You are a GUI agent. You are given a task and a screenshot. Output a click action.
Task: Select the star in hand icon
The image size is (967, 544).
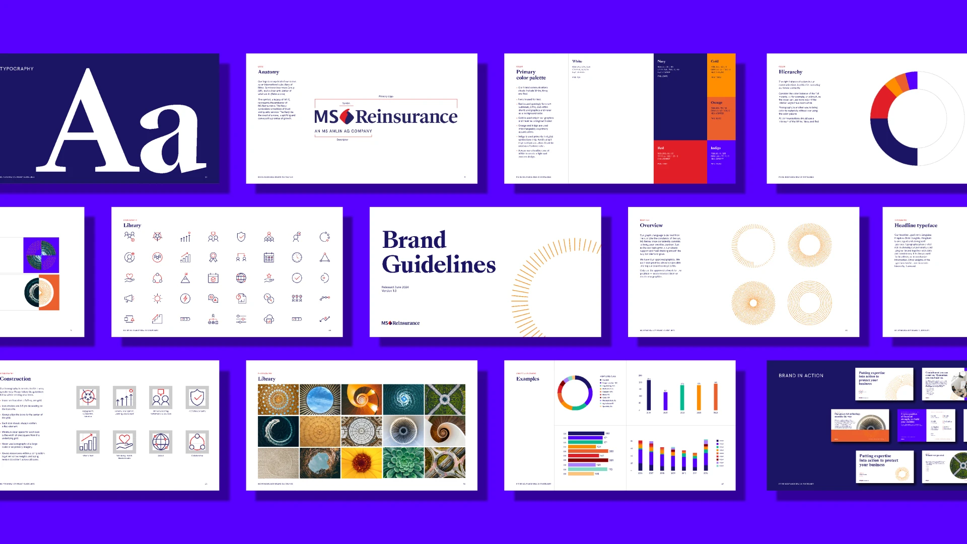pos(269,278)
